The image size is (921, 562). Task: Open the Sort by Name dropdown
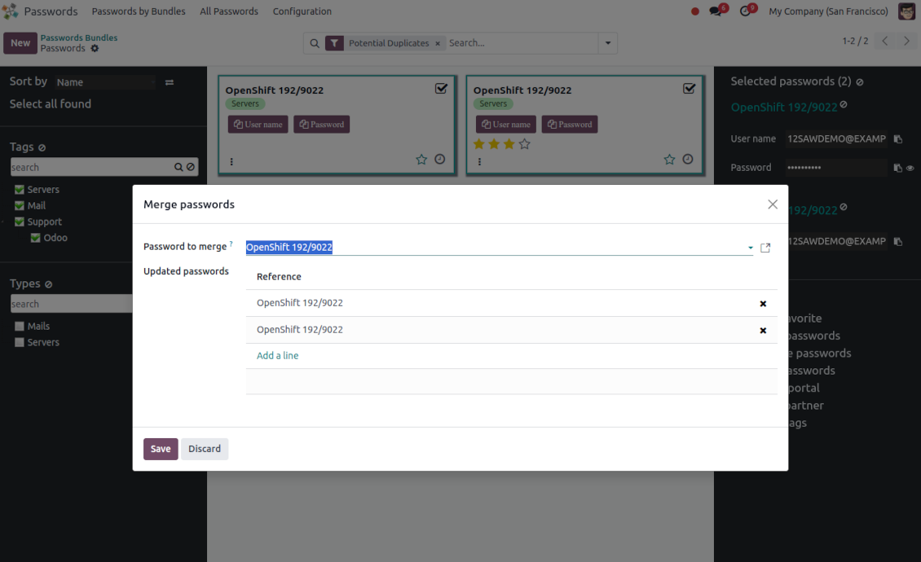click(105, 82)
